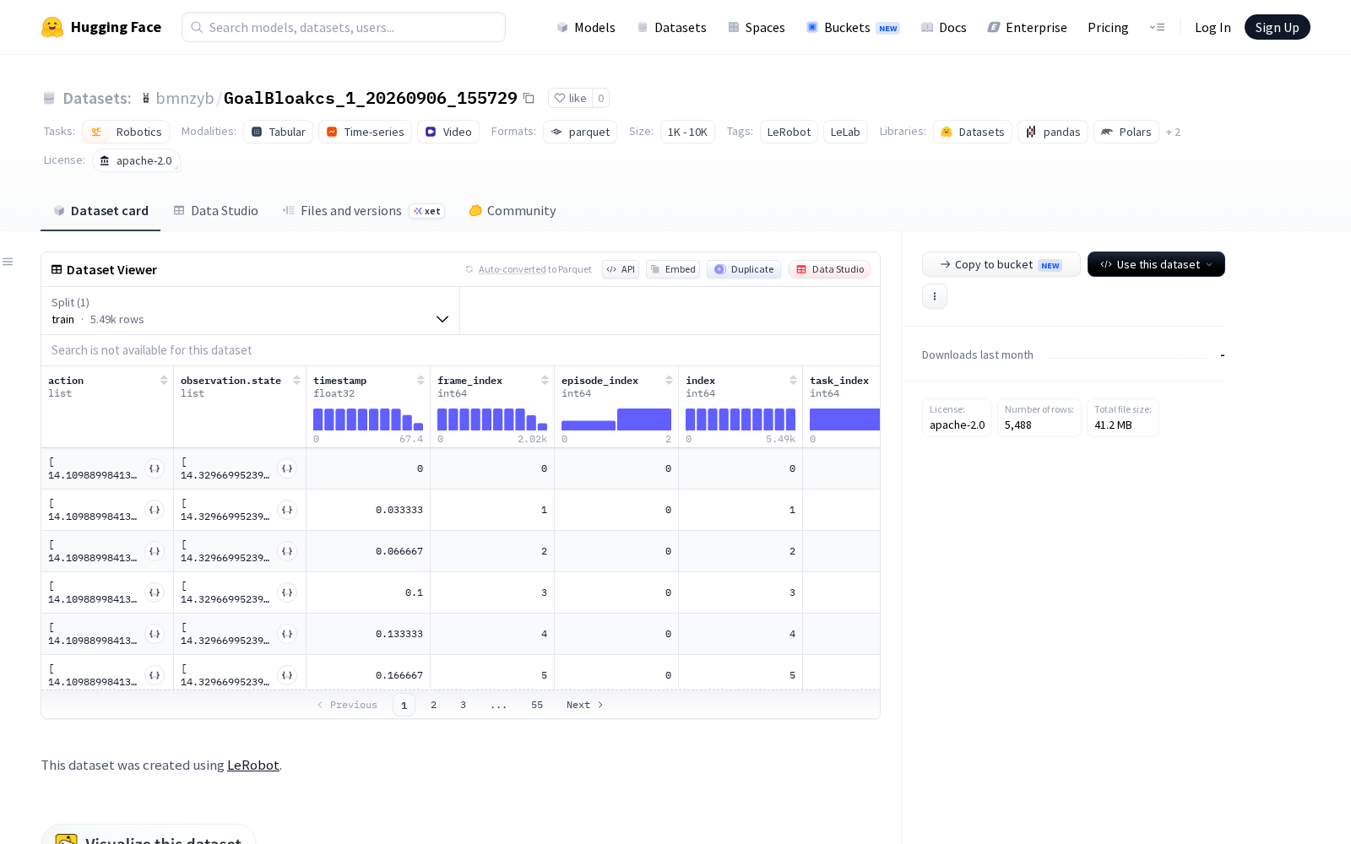Expand action cell in the timestamp 0 row
1351x844 pixels.
(x=155, y=468)
